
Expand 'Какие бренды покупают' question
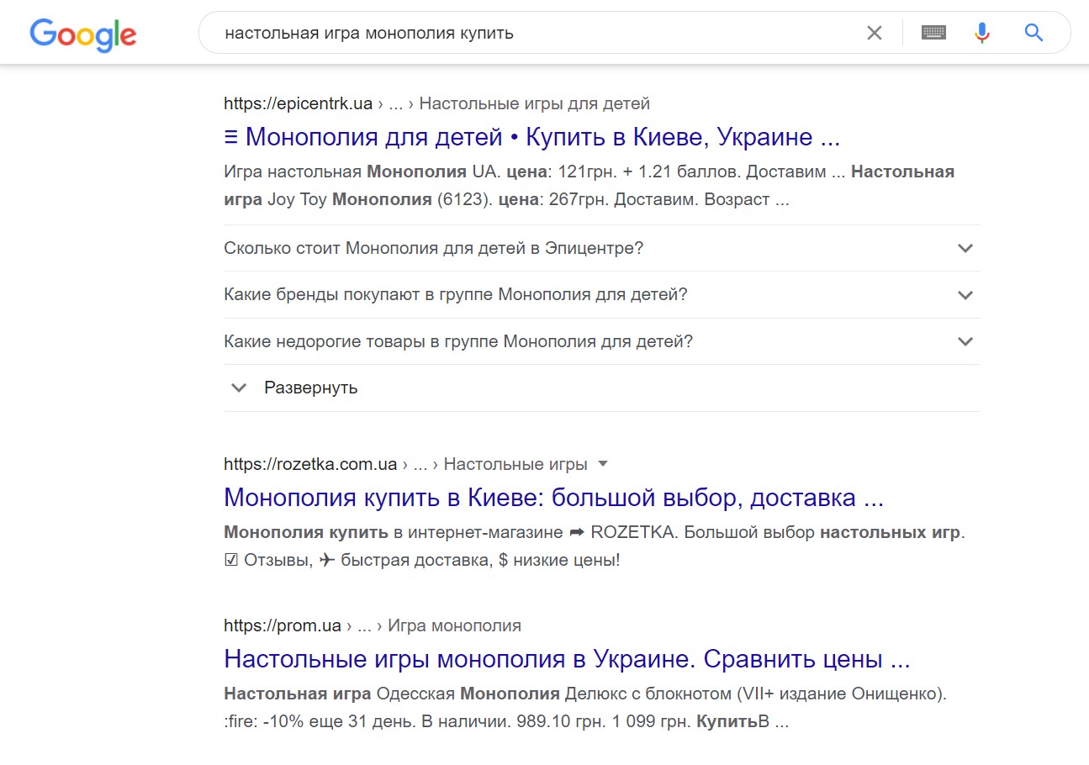(x=602, y=295)
